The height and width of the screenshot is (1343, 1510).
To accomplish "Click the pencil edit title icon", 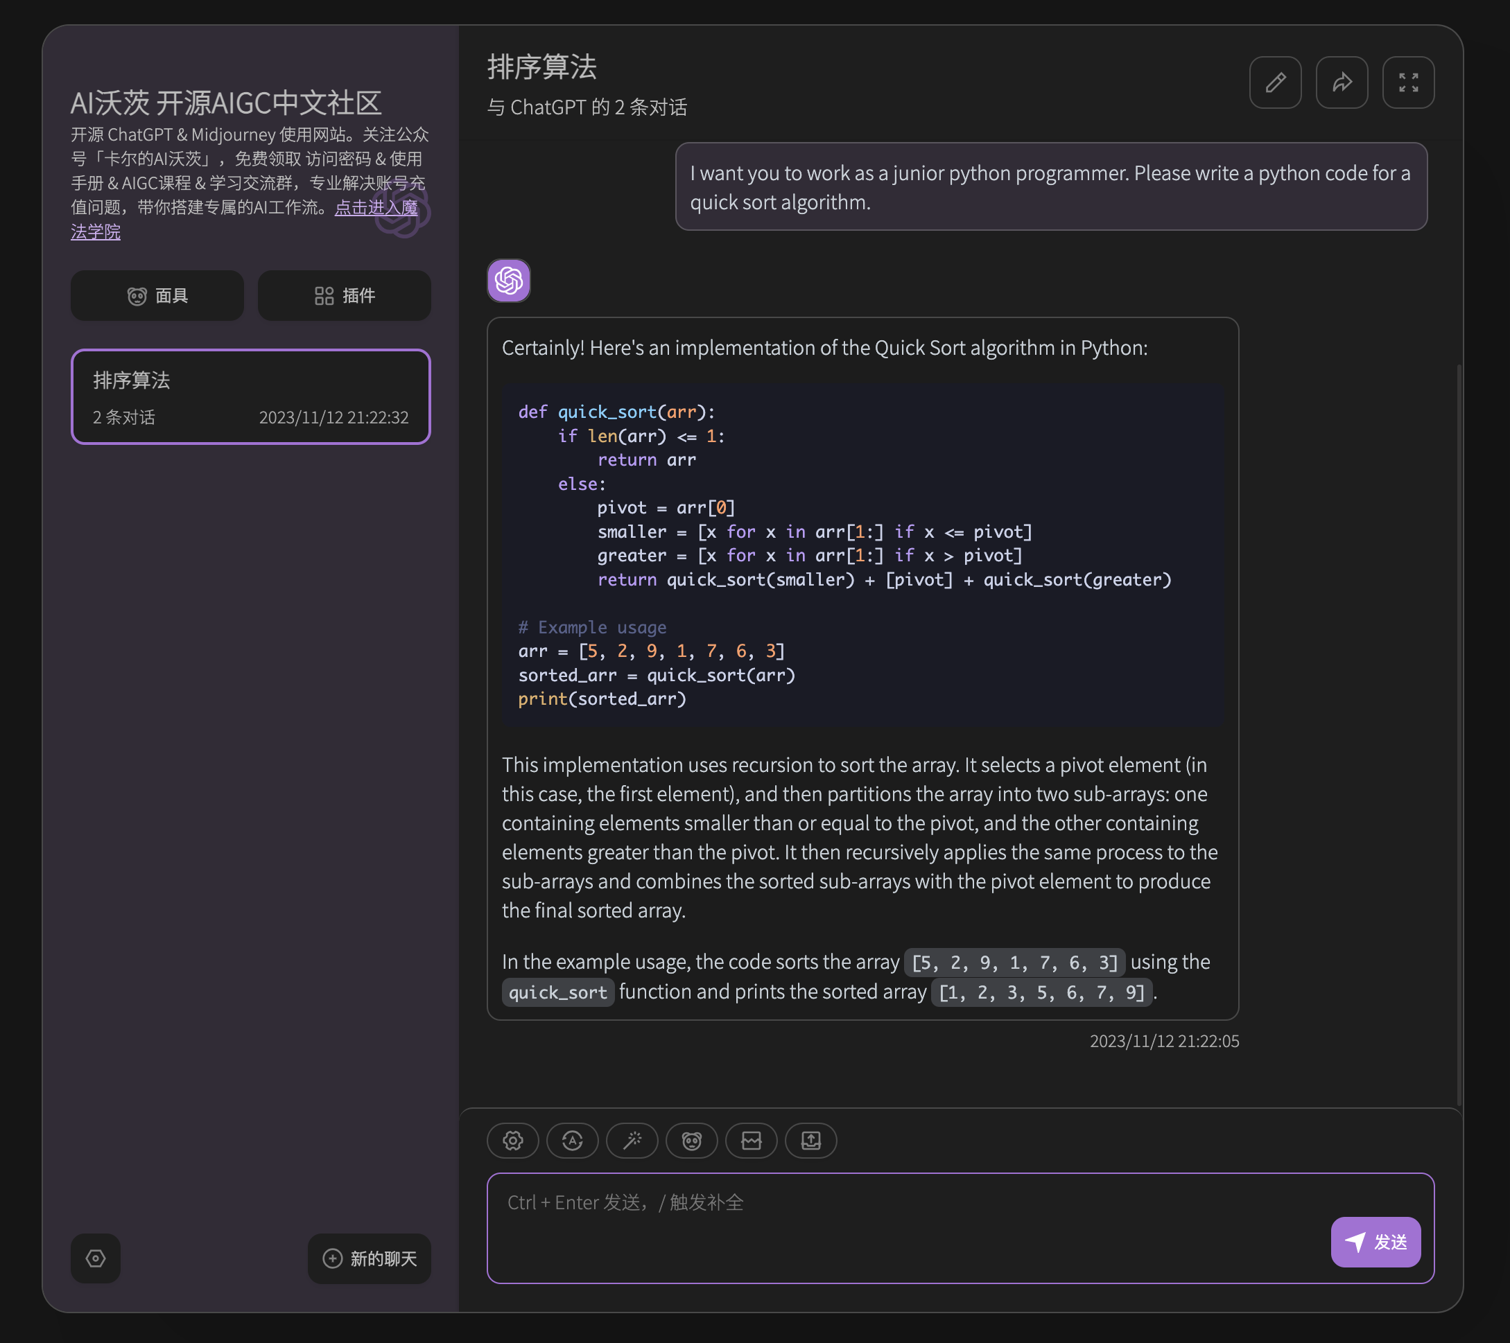I will (x=1275, y=82).
